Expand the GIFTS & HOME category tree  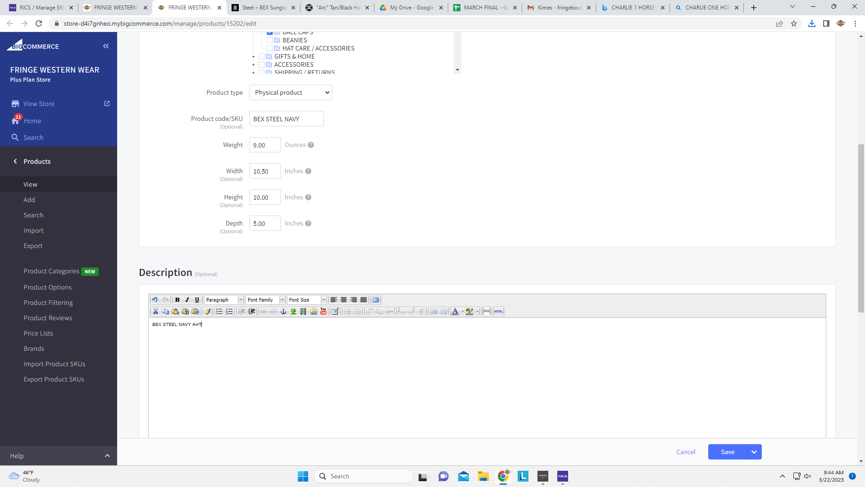tap(254, 57)
